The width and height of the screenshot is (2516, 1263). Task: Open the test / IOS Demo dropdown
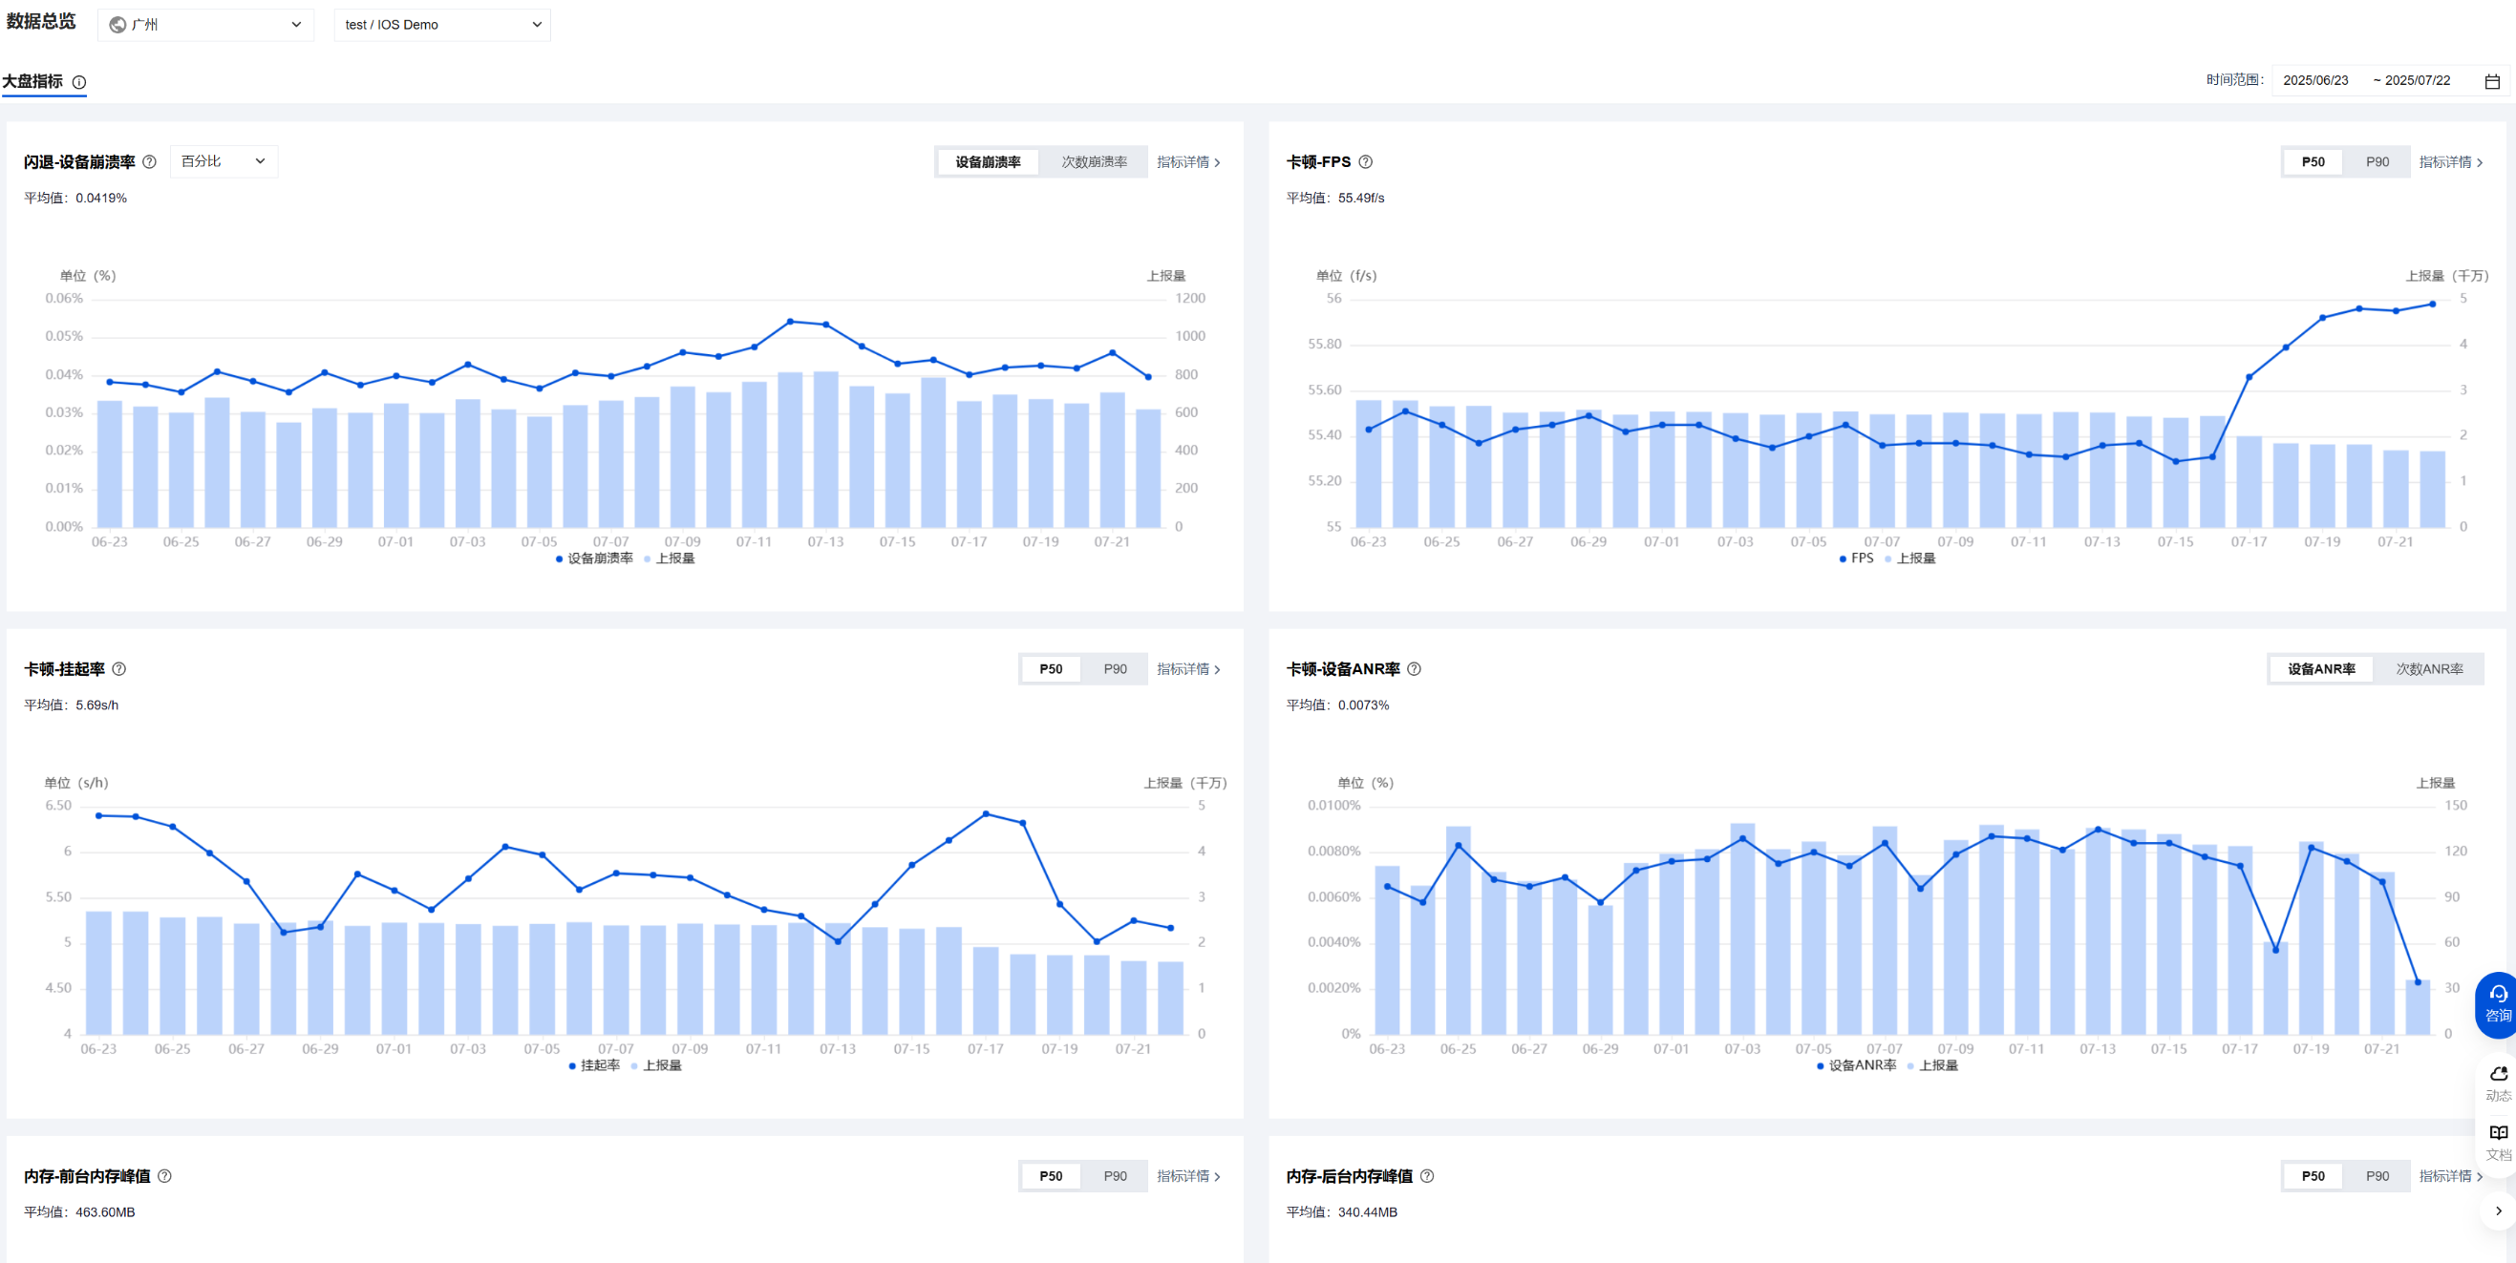(x=441, y=25)
